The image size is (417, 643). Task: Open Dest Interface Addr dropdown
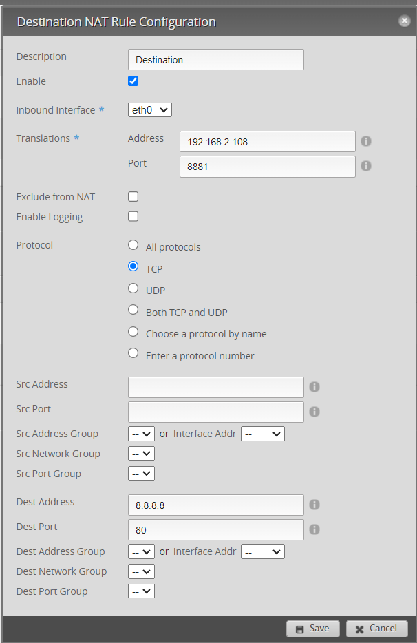(262, 551)
